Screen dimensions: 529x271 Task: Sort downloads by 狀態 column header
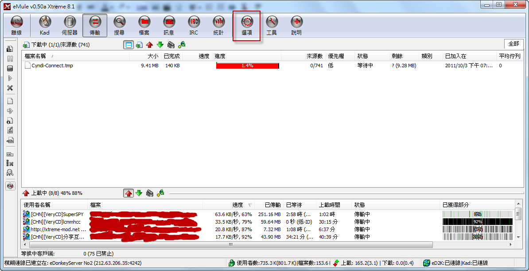tap(371, 56)
